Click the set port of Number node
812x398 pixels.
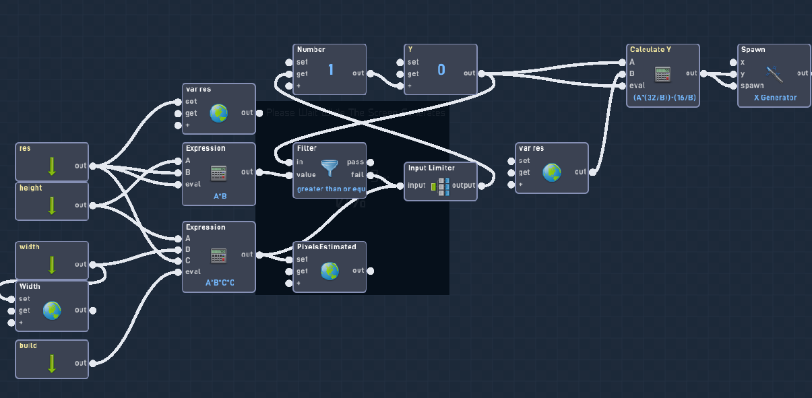(290, 62)
